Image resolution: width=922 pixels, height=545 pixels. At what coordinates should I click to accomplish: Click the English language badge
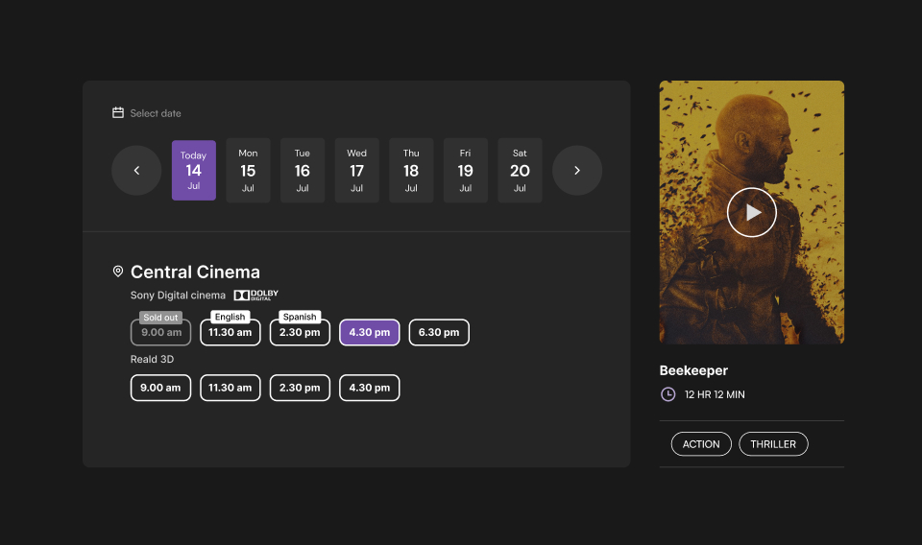230,317
